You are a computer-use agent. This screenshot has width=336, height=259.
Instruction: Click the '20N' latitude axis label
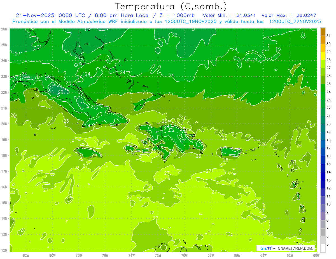click(4, 124)
